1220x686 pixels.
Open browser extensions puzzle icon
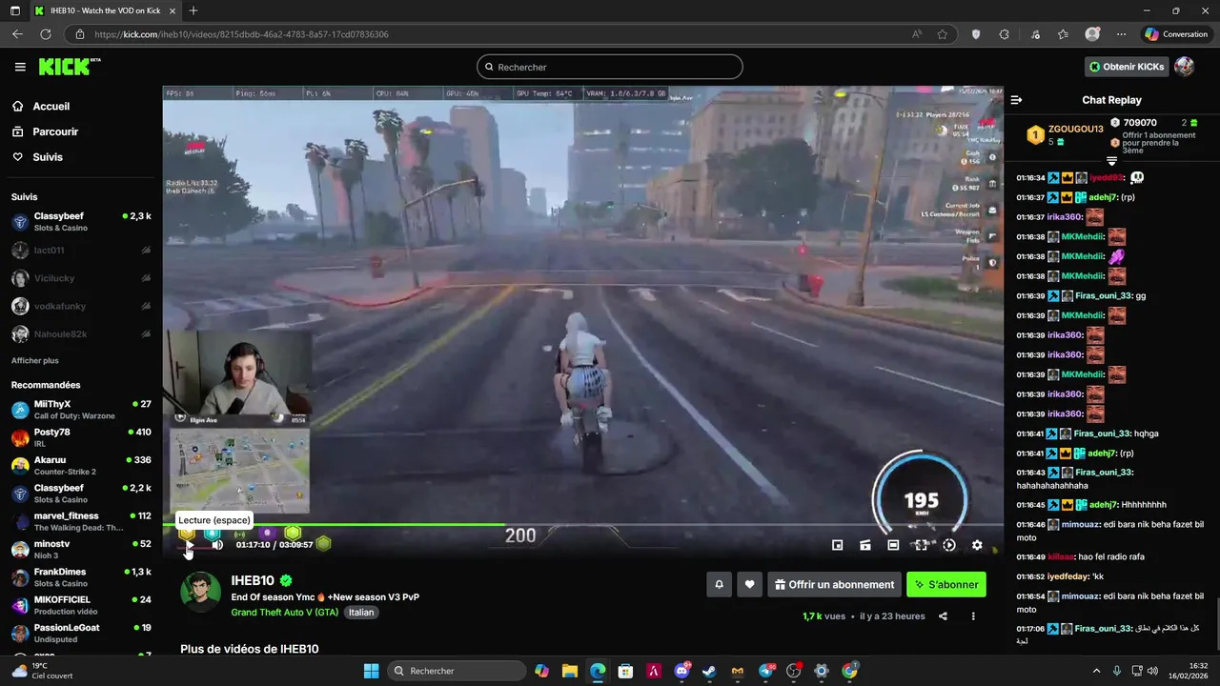1004,34
